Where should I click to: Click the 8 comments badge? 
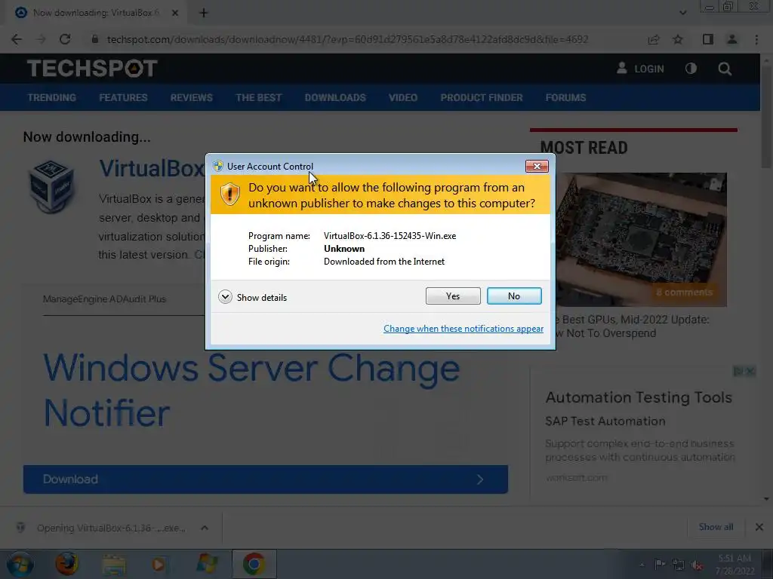tap(685, 292)
